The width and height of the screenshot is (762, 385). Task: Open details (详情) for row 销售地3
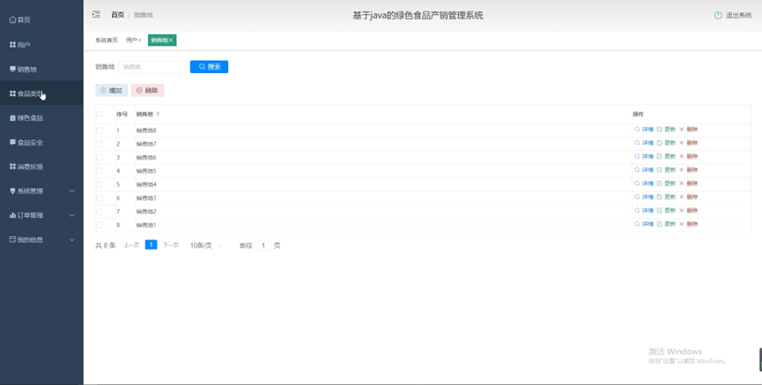(x=644, y=196)
